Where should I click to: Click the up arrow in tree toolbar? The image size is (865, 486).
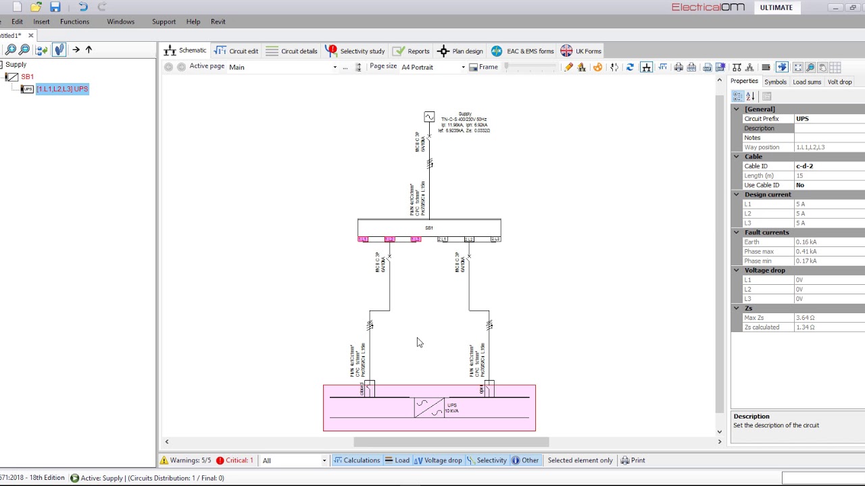click(89, 49)
